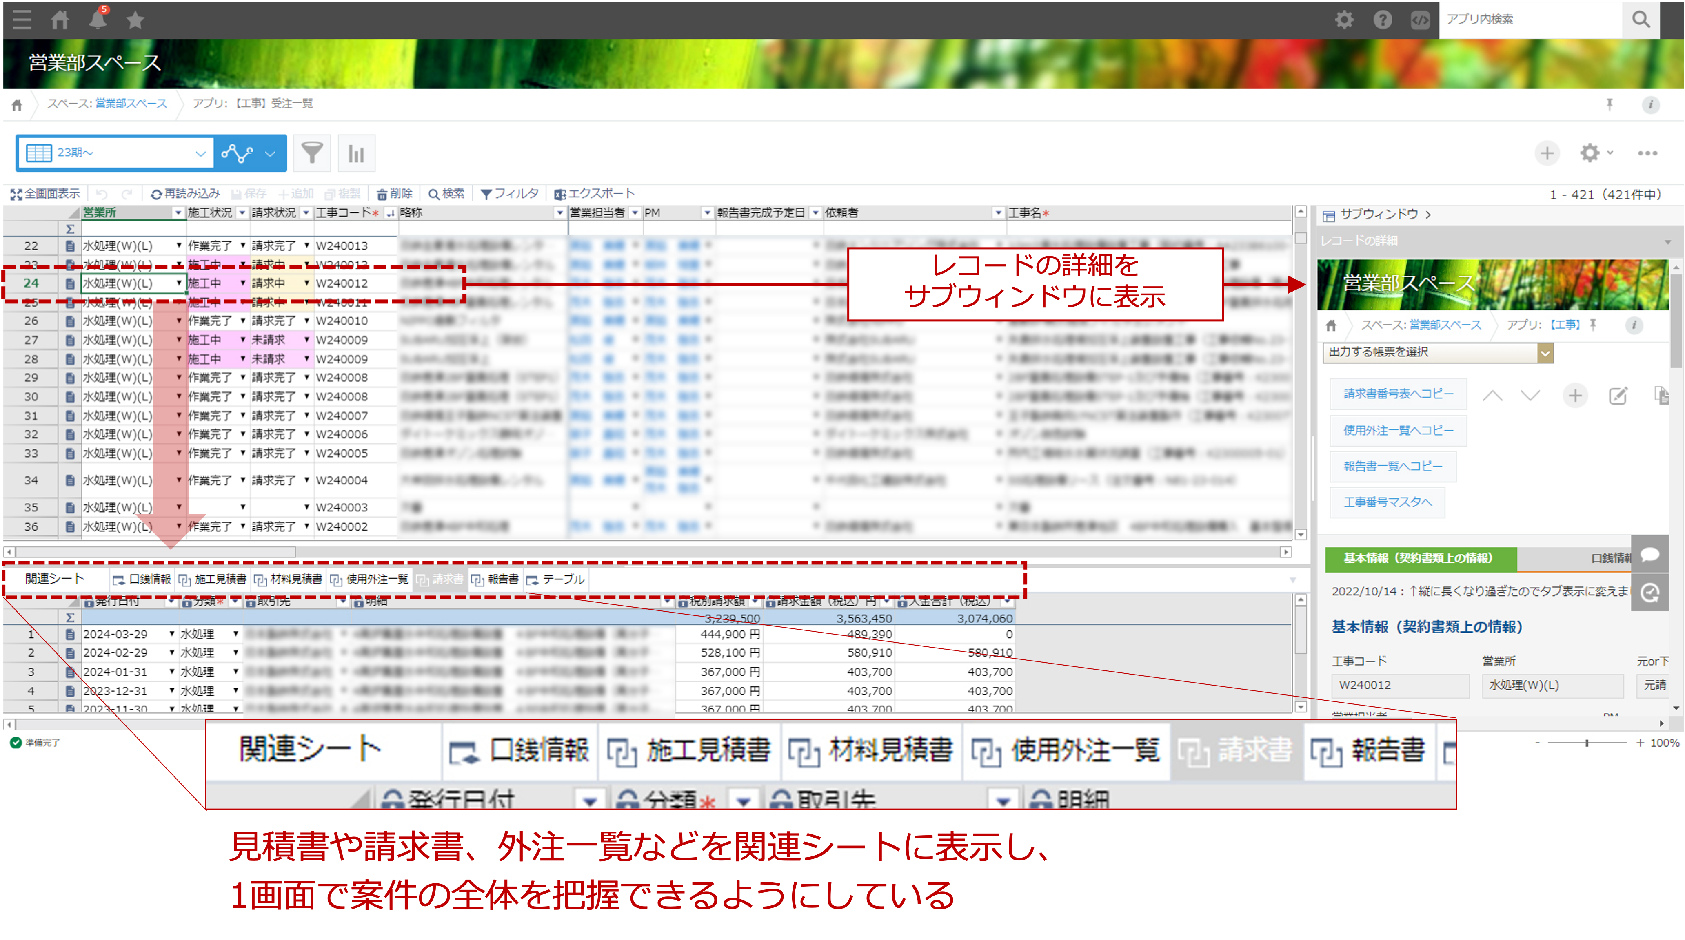
Task: Pin the app using the breadcrumb pin icon
Action: click(x=1609, y=104)
